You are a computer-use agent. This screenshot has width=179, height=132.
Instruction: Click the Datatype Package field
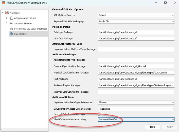[136, 32]
